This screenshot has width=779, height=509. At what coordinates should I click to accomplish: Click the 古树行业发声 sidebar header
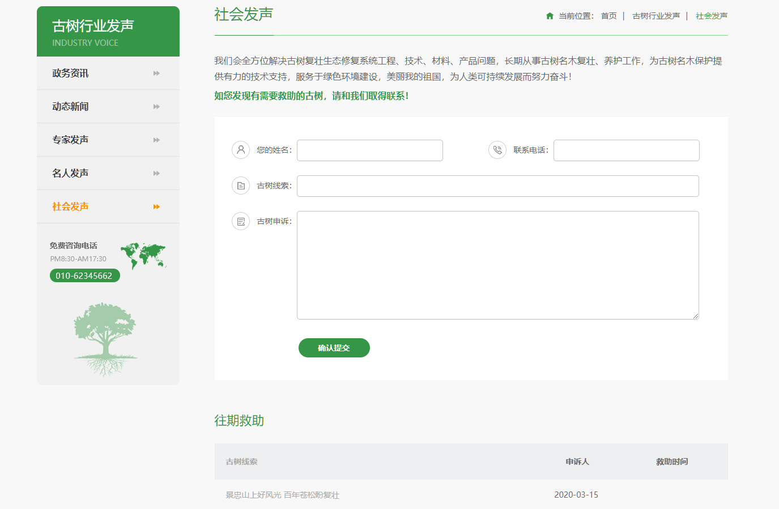point(108,32)
